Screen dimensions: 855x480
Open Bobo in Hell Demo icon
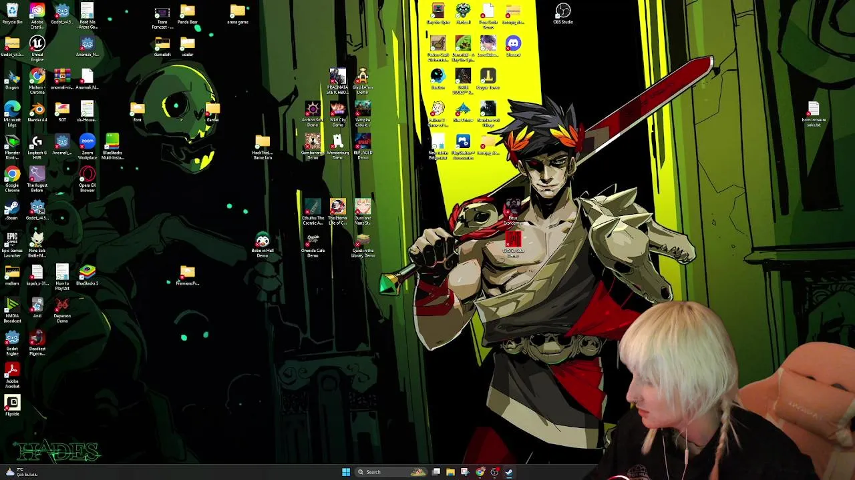[x=263, y=245]
